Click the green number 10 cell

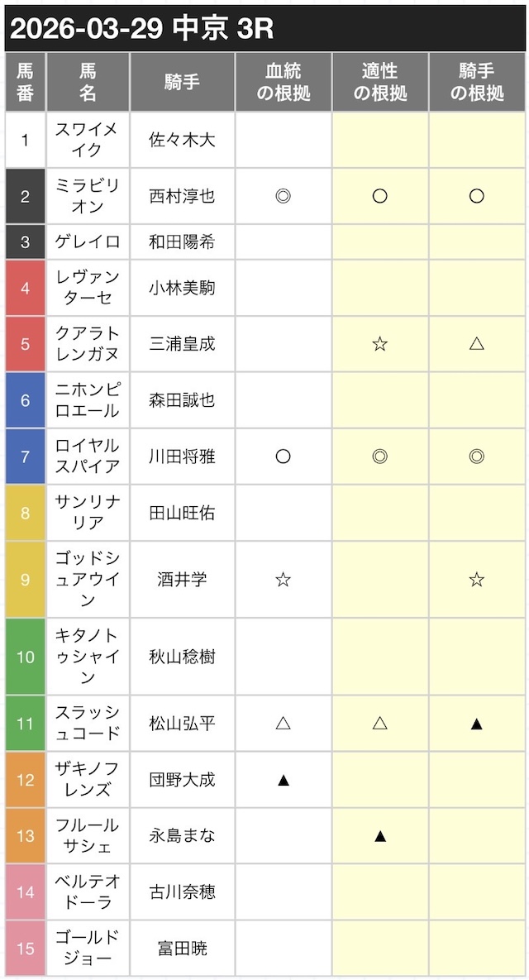click(x=26, y=657)
